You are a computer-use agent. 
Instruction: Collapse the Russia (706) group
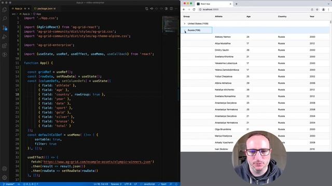(185, 30)
